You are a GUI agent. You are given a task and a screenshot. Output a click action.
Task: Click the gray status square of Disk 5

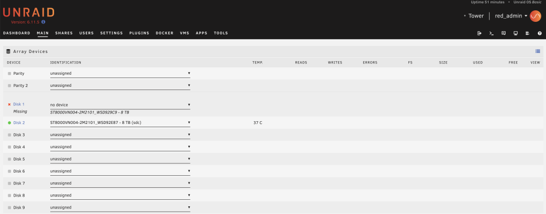coord(9,159)
